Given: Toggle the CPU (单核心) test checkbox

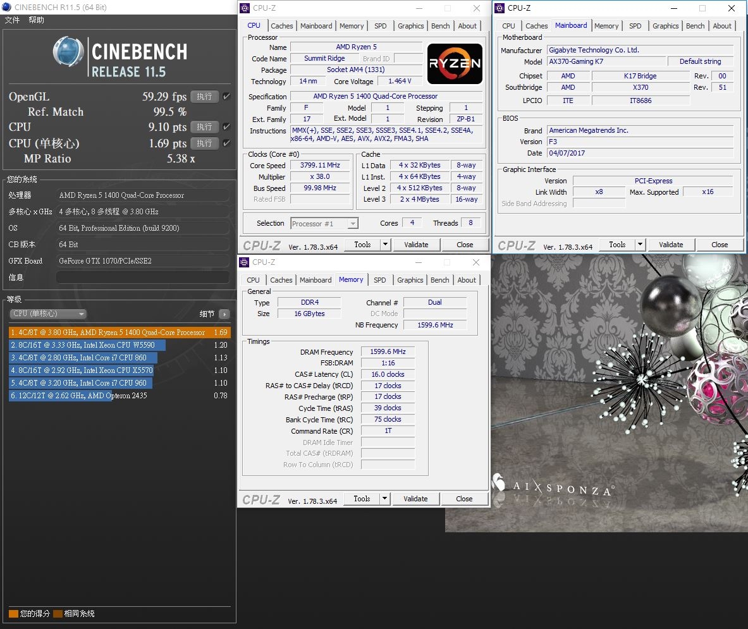Looking at the screenshot, I should tap(226, 143).
